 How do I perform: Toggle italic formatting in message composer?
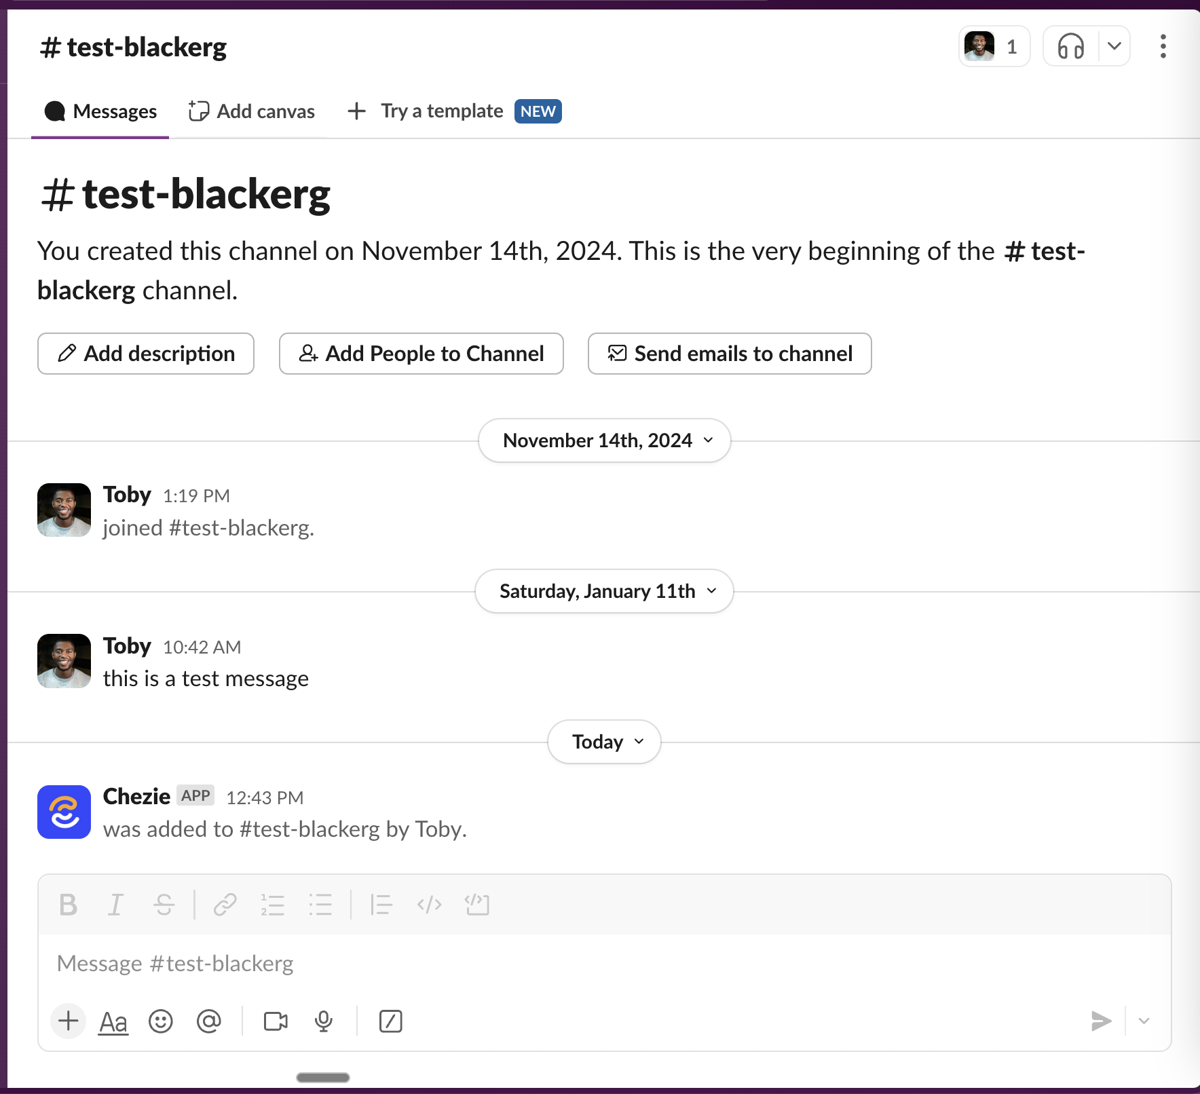[115, 905]
